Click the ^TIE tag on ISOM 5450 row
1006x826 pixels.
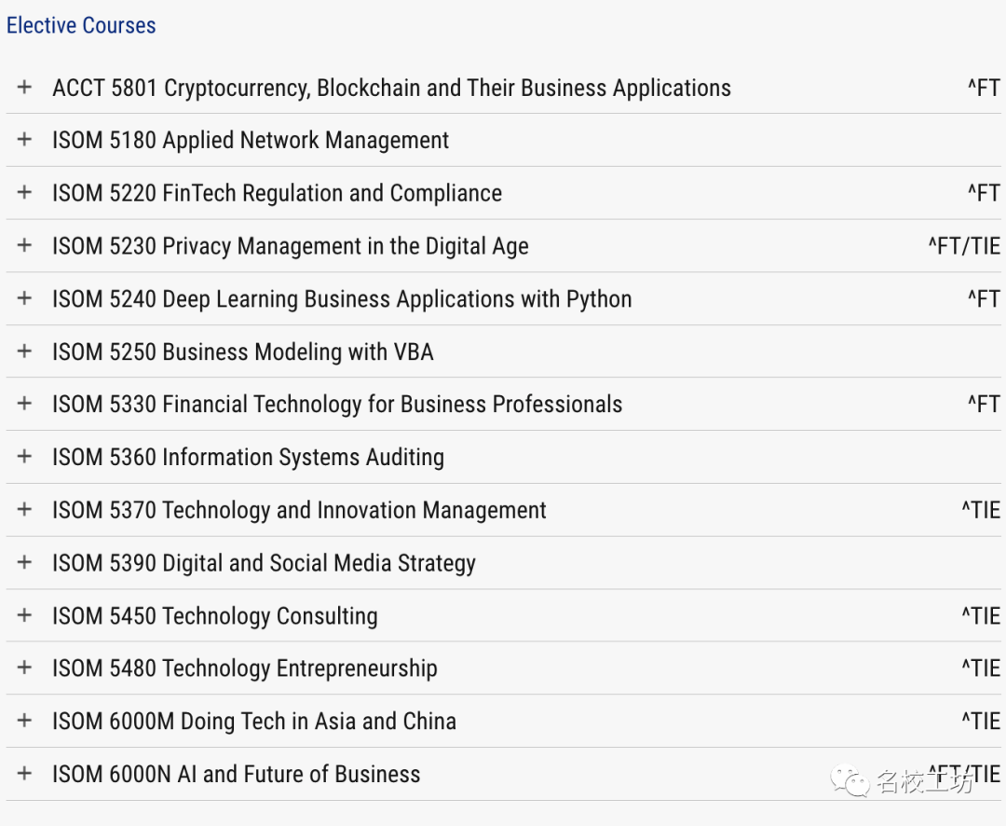tap(981, 615)
